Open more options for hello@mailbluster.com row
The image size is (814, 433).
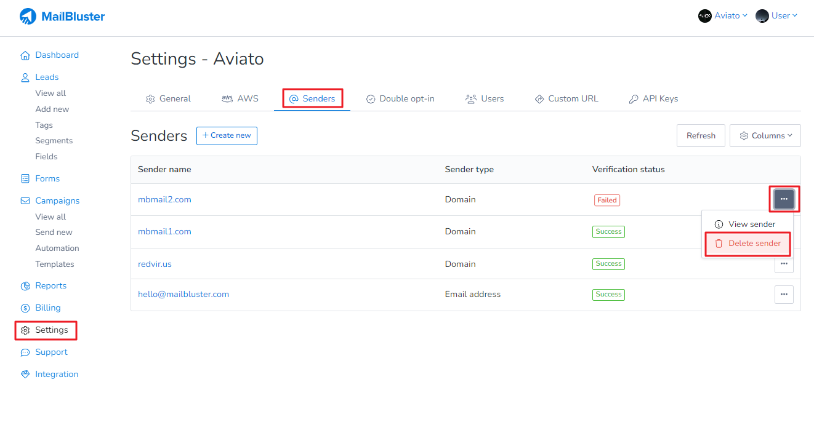(783, 295)
